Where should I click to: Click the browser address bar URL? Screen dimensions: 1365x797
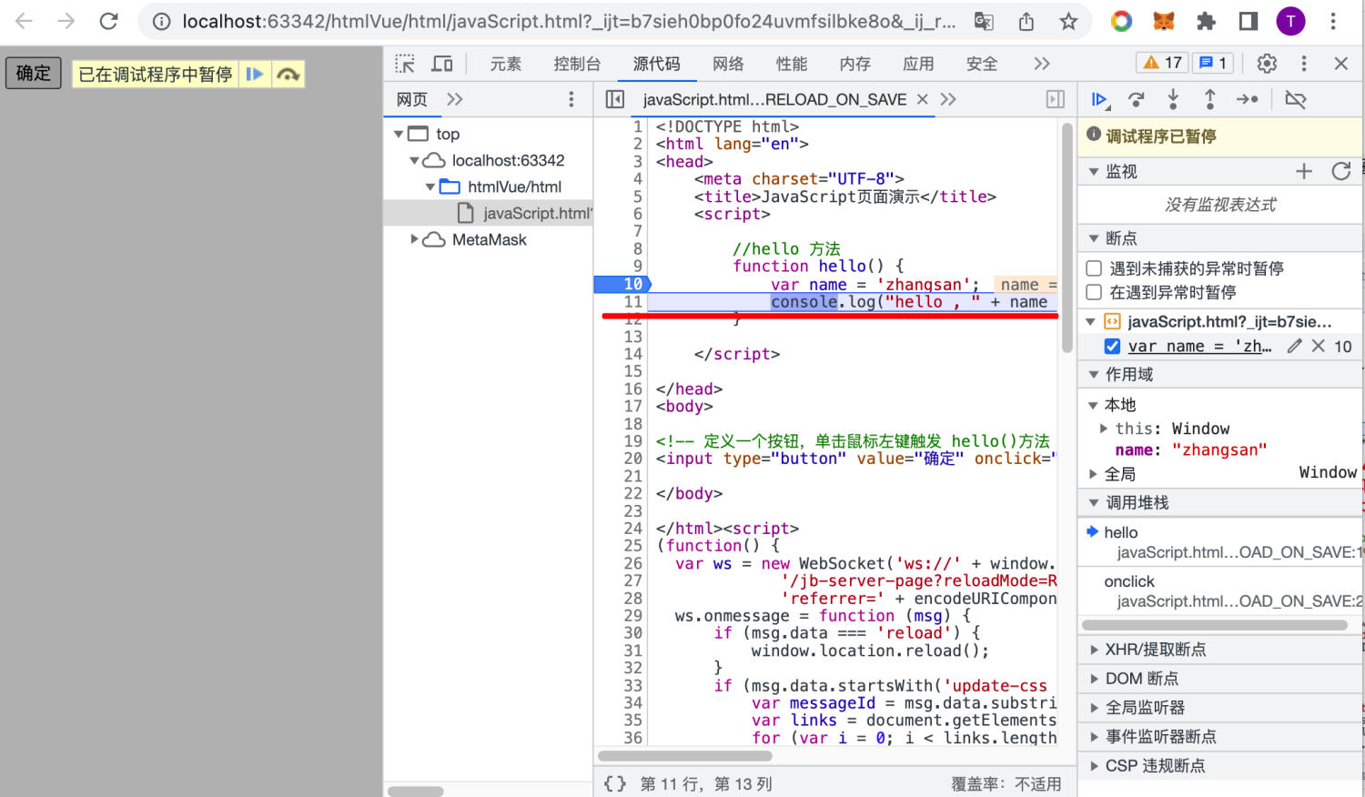point(569,21)
